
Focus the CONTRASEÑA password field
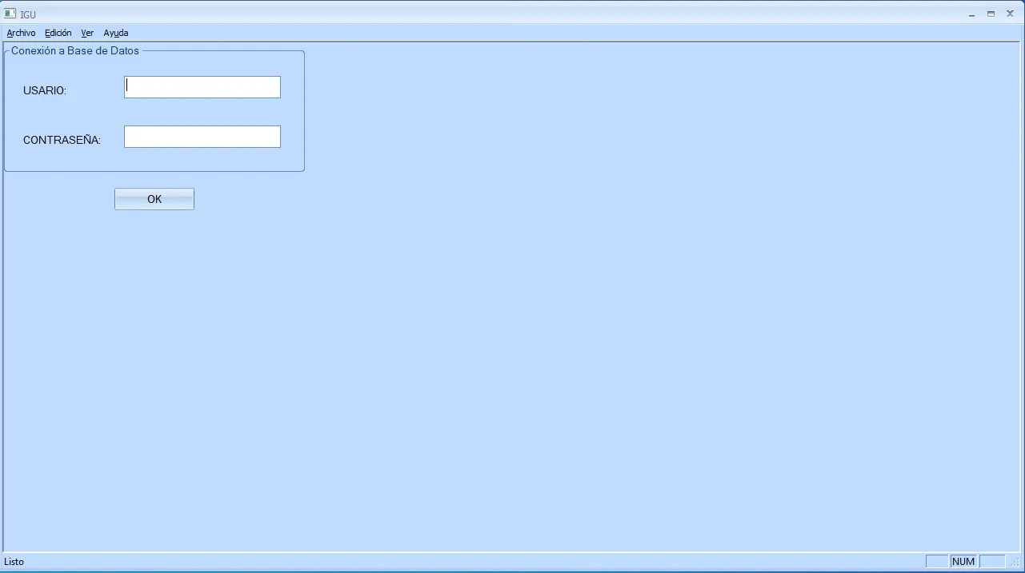(202, 137)
